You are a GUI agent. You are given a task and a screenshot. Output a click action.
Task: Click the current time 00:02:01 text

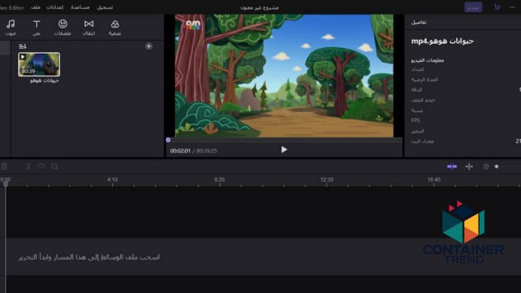(x=181, y=151)
